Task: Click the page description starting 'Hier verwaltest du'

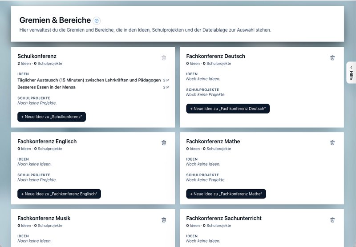Action: 146,30
